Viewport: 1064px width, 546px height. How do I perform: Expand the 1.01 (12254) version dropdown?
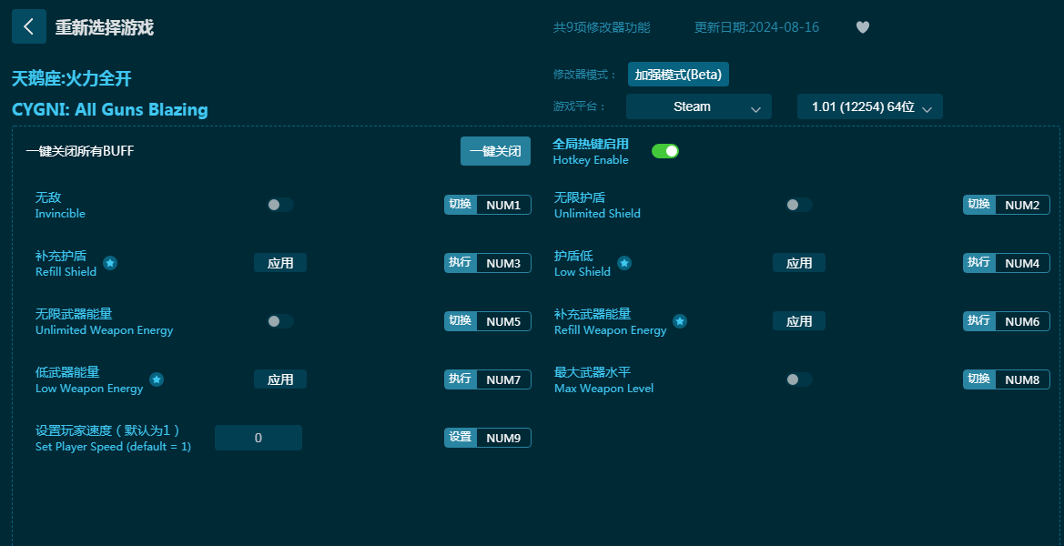coord(869,107)
